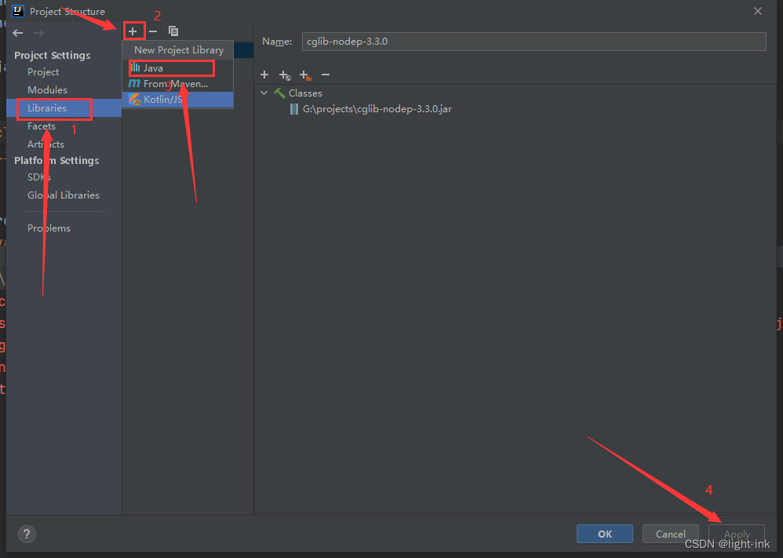Image resolution: width=783 pixels, height=558 pixels.
Task: Choose From Maven... library option
Action: 178,84
